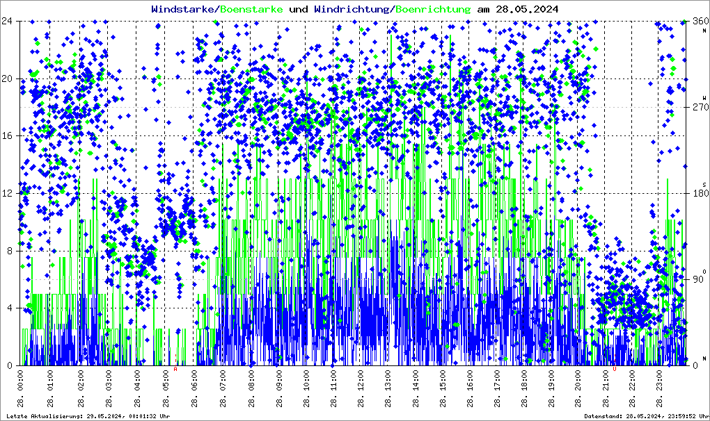Click time axis label '28. 18:00'
The width and height of the screenshot is (710, 421).
click(524, 388)
